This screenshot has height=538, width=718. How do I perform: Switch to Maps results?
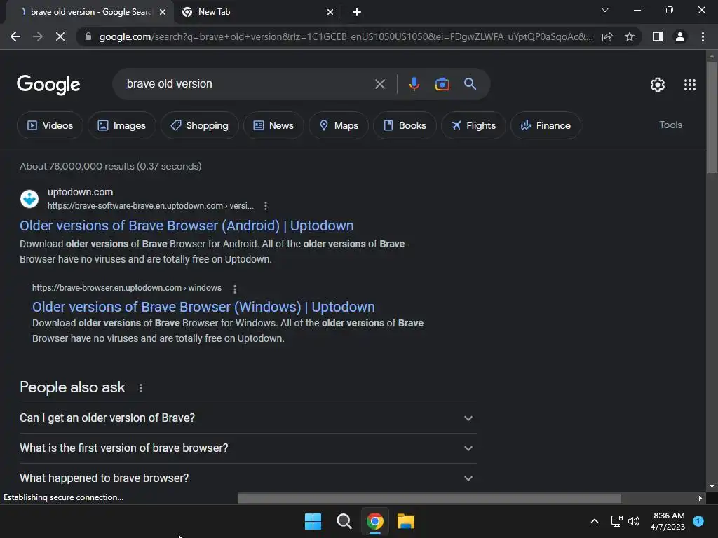339,125
